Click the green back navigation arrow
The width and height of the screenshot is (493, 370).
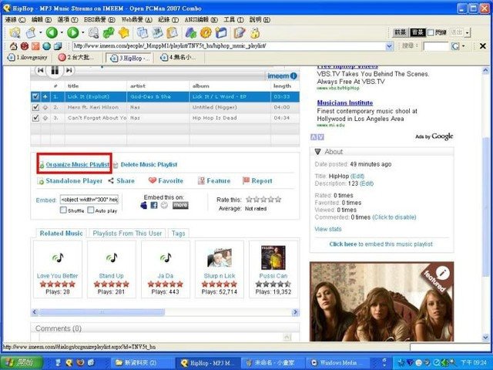52,32
